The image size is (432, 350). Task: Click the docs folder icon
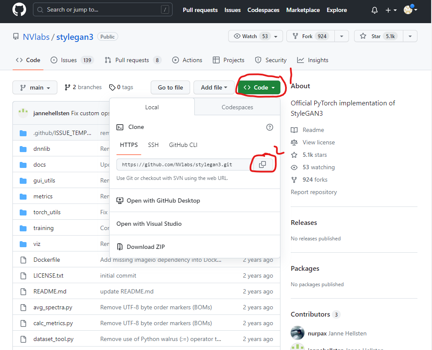click(x=23, y=165)
